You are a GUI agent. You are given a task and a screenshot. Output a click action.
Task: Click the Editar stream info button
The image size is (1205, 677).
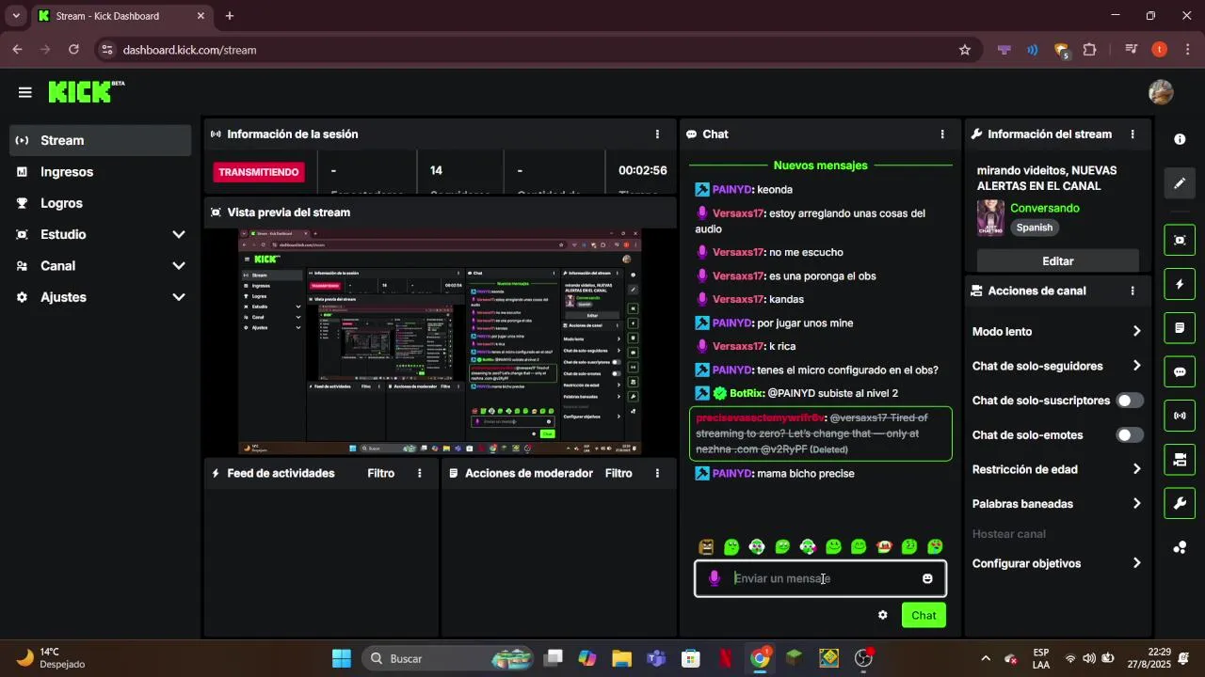coord(1058,260)
